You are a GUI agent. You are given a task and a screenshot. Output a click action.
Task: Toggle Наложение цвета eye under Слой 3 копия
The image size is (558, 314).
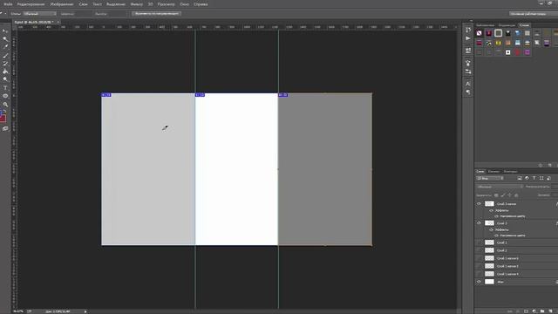[x=496, y=216]
